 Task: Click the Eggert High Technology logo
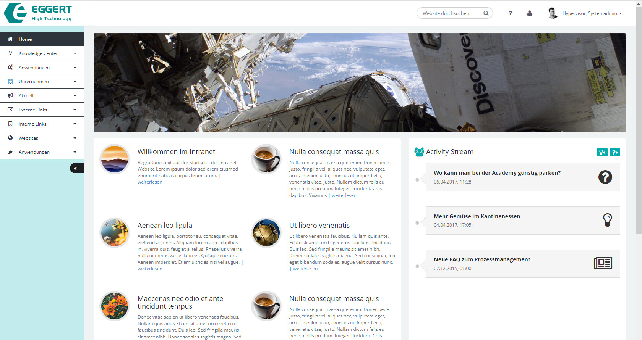38,13
